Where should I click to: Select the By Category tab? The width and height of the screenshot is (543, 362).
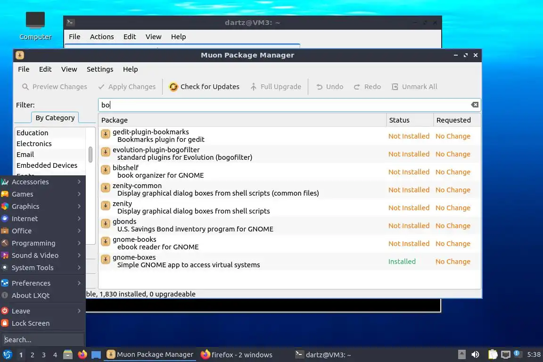(x=55, y=118)
